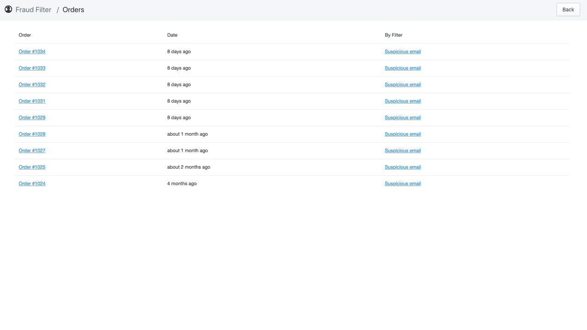This screenshot has height=330, width=587.
Task: Open Suspicious email filter for Order #1029
Action: click(402, 117)
